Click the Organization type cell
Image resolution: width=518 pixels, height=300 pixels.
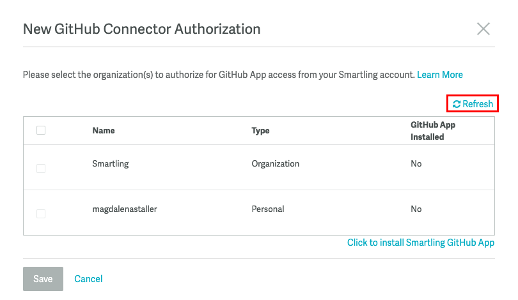[275, 164]
